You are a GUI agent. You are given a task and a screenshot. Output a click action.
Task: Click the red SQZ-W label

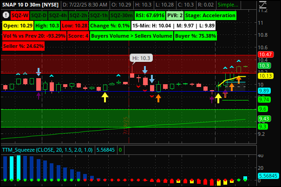point(20,15)
